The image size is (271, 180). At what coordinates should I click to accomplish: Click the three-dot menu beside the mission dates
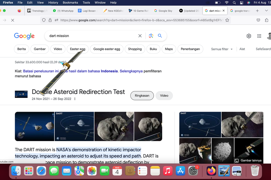pyautogui.click(x=75, y=99)
